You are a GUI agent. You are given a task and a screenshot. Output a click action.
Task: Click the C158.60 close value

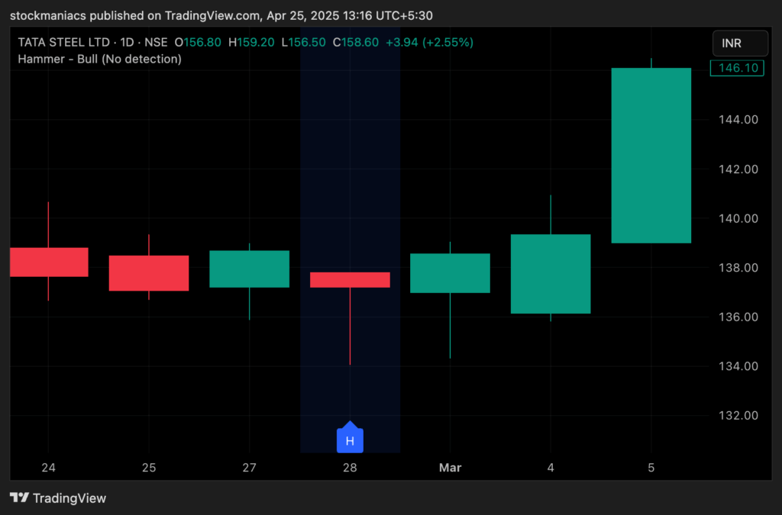tap(356, 42)
